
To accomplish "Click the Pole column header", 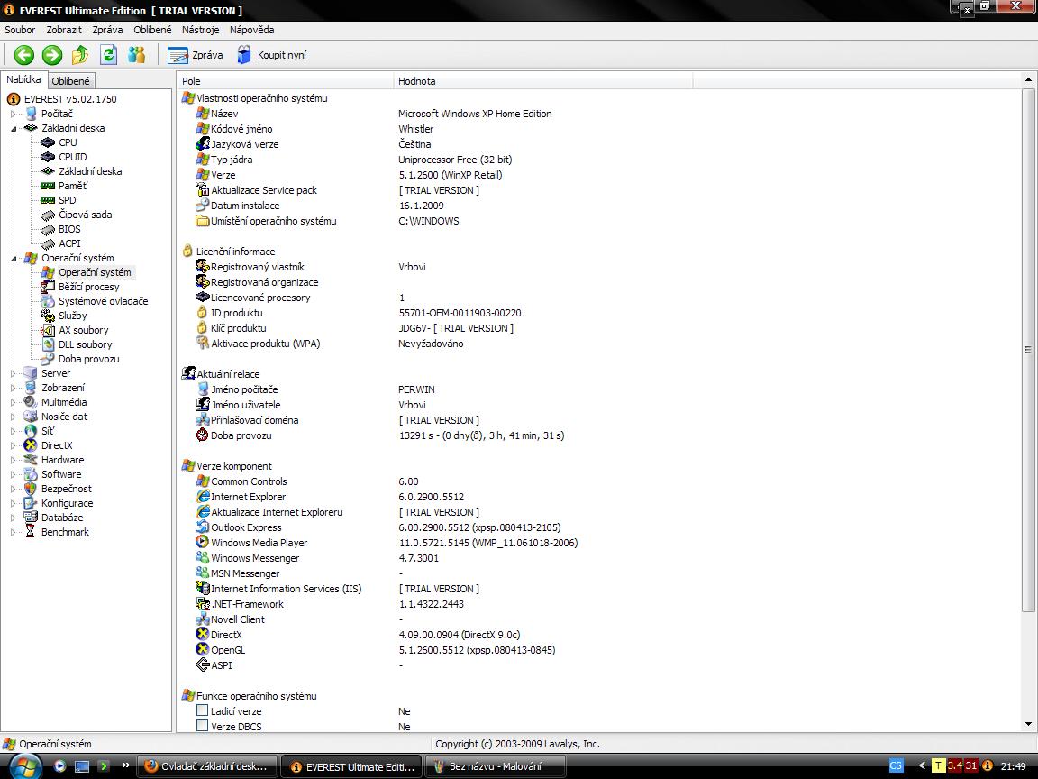I will tap(286, 81).
